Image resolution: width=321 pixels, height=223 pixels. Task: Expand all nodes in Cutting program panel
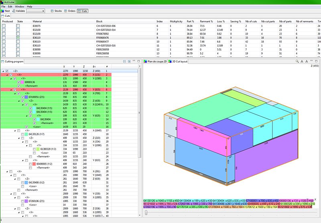coord(129,62)
